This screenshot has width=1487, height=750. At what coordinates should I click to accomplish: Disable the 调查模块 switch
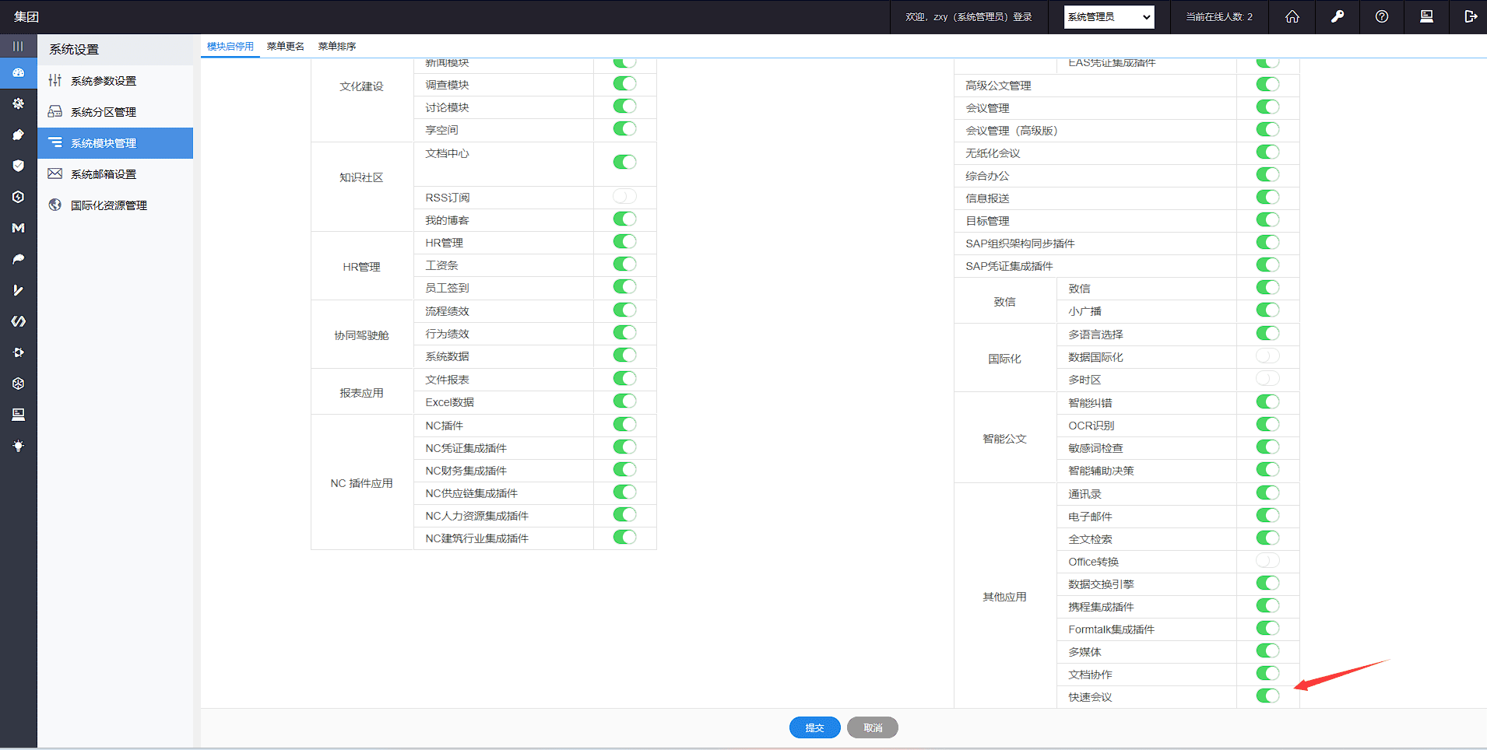[624, 83]
